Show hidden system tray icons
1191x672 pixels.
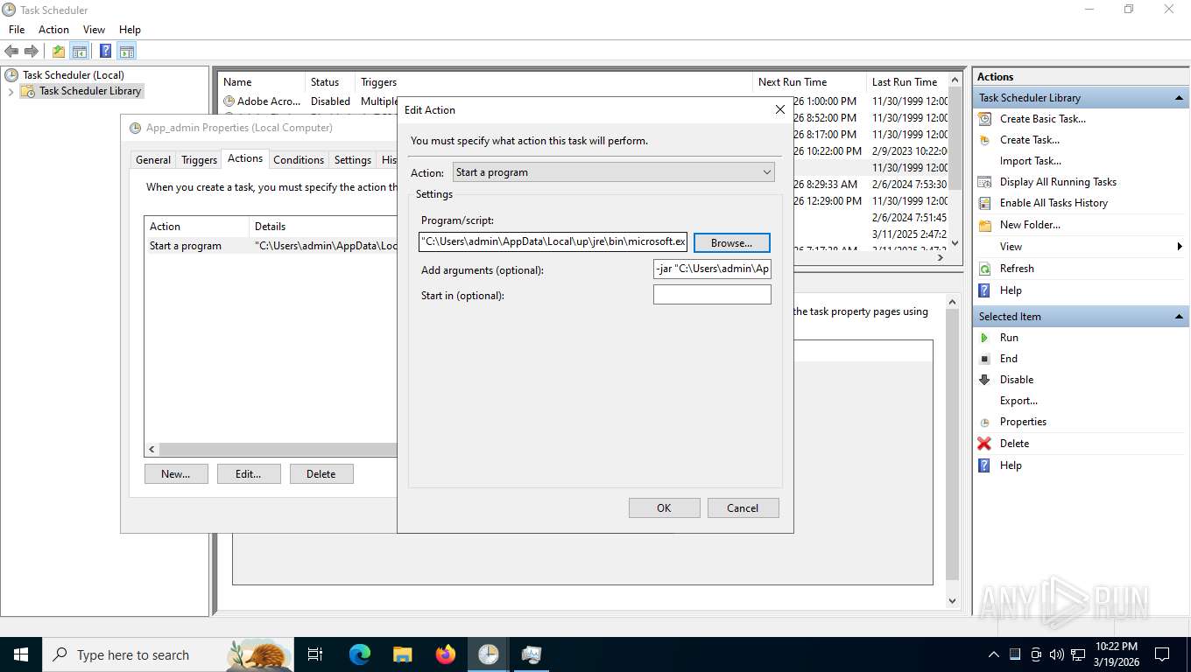tap(994, 654)
